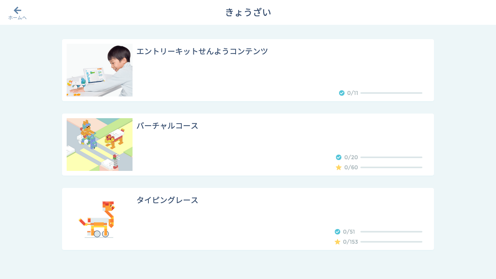Click the checkmark icon beside 0/20
Viewport: 496px width, 279px height.
point(339,157)
